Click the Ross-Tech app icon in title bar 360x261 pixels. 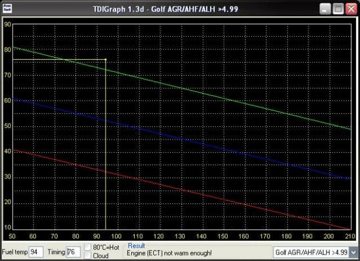[x=7, y=9]
